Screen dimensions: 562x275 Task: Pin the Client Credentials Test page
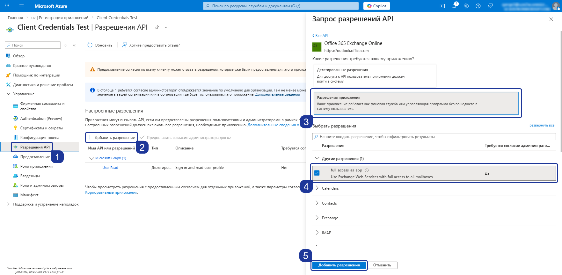pyautogui.click(x=157, y=28)
